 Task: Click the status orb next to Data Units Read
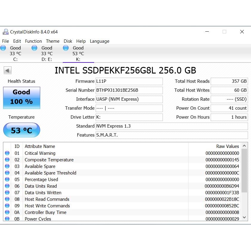pyautogui.click(x=7, y=186)
